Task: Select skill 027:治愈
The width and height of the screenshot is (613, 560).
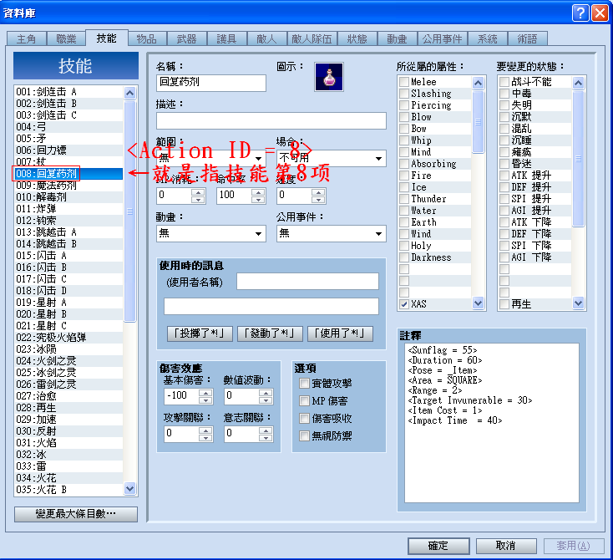Action: pyautogui.click(x=68, y=396)
